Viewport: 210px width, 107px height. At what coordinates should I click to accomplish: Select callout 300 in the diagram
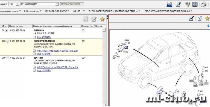pos(159,93)
